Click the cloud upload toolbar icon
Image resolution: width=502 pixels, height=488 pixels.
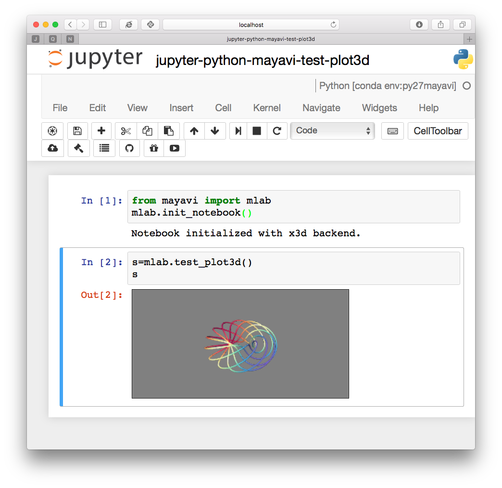click(x=52, y=148)
